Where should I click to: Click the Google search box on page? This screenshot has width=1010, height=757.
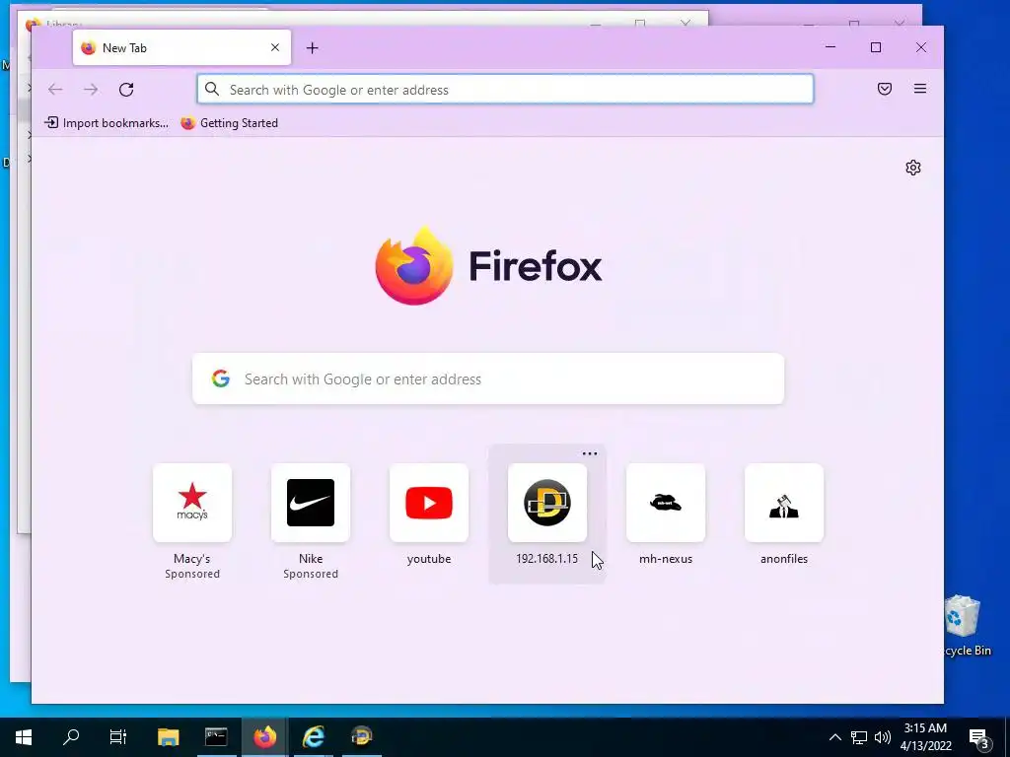pos(488,379)
